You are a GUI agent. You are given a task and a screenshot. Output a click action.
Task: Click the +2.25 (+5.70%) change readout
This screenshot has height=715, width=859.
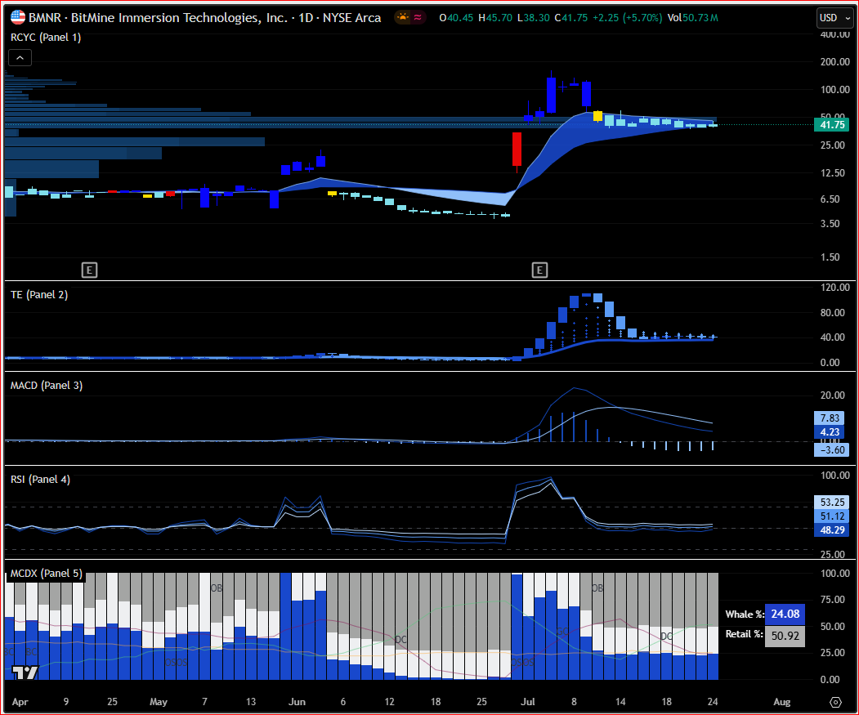click(x=627, y=17)
